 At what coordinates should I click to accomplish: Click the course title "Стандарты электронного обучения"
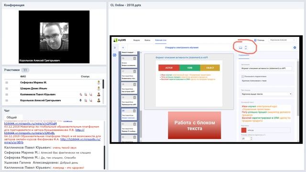pos(182,48)
